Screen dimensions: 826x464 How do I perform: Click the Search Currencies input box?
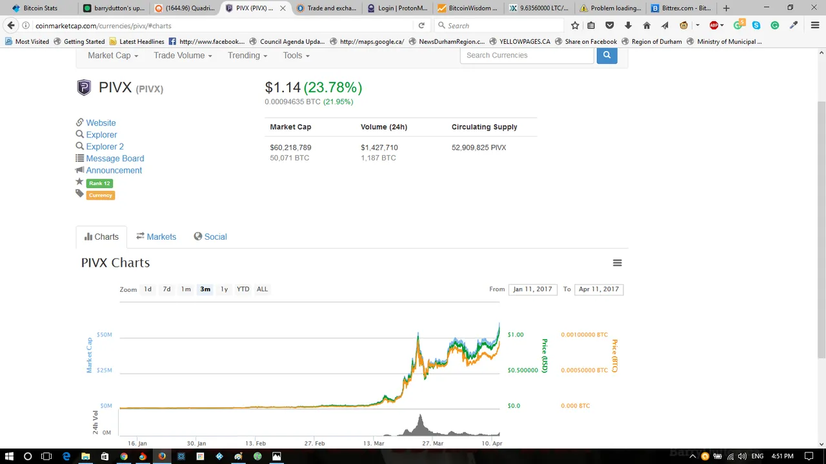[527, 55]
